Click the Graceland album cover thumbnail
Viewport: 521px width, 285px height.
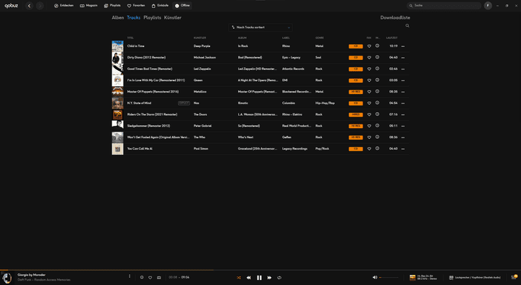[x=118, y=149]
